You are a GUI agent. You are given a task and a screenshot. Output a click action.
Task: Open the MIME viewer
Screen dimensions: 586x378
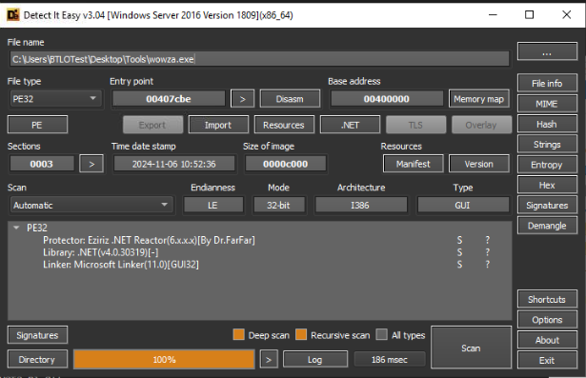point(547,104)
